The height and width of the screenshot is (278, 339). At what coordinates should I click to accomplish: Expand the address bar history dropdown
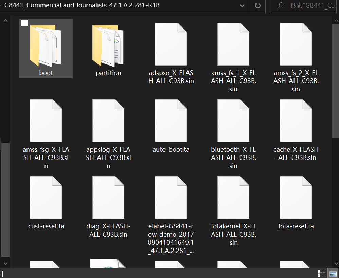coord(242,6)
